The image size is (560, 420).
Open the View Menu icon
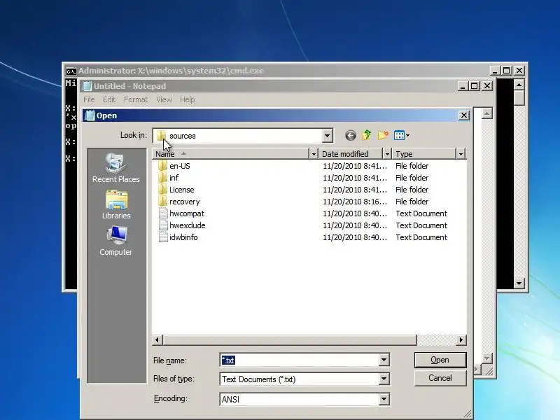(399, 135)
